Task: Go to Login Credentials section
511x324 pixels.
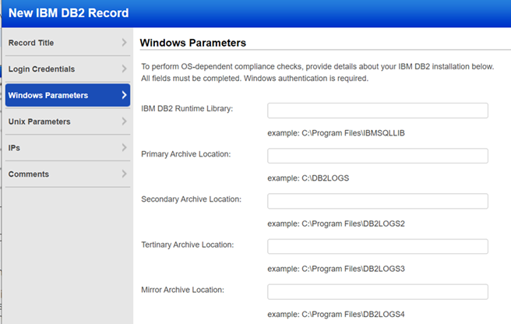Action: [41, 69]
